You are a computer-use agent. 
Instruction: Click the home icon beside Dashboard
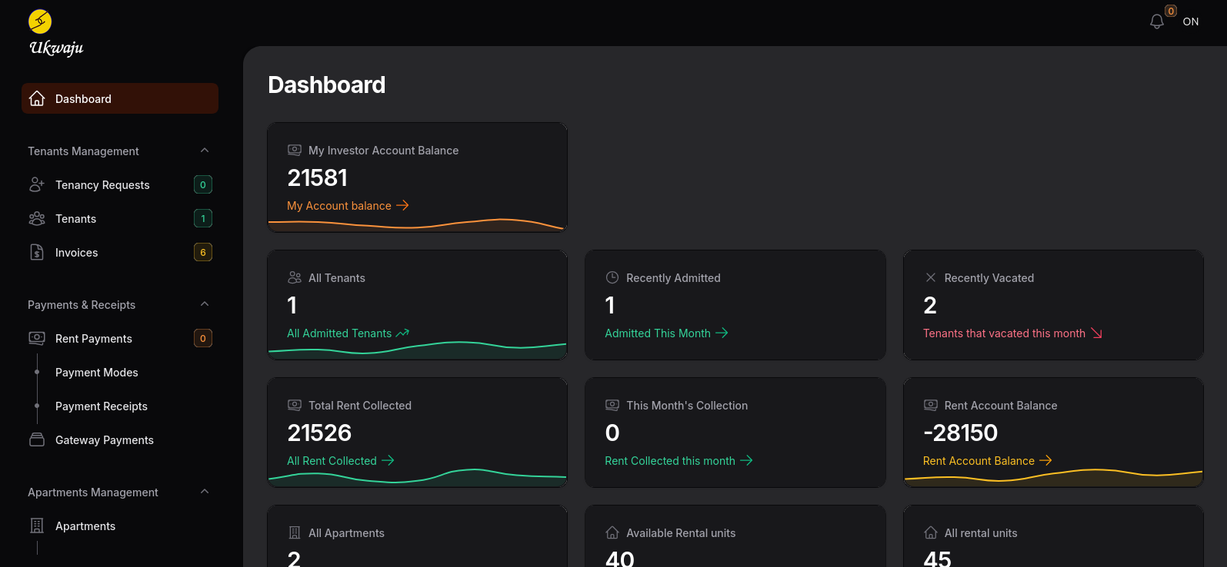coord(37,99)
